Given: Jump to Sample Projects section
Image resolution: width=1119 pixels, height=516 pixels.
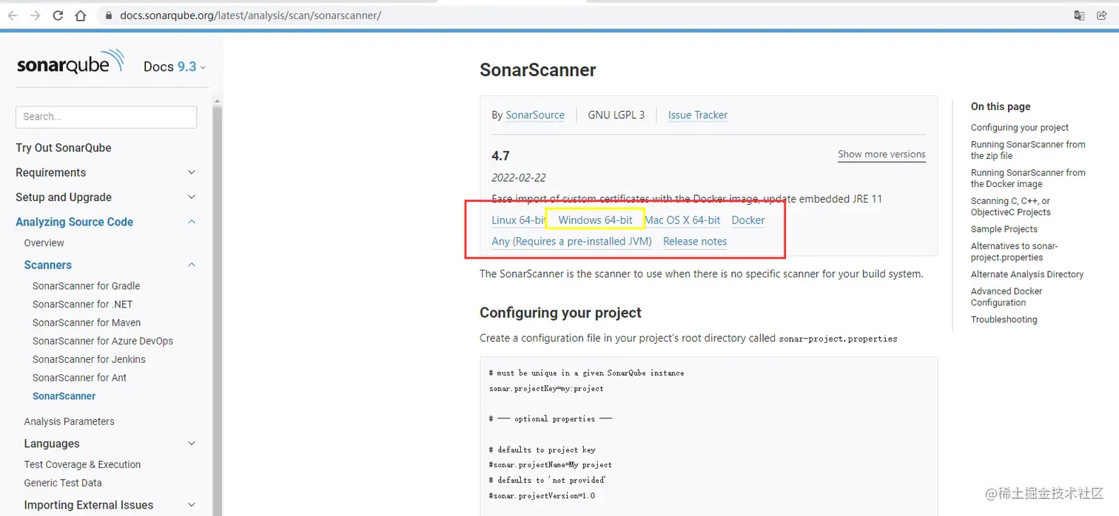Looking at the screenshot, I should 1004,229.
